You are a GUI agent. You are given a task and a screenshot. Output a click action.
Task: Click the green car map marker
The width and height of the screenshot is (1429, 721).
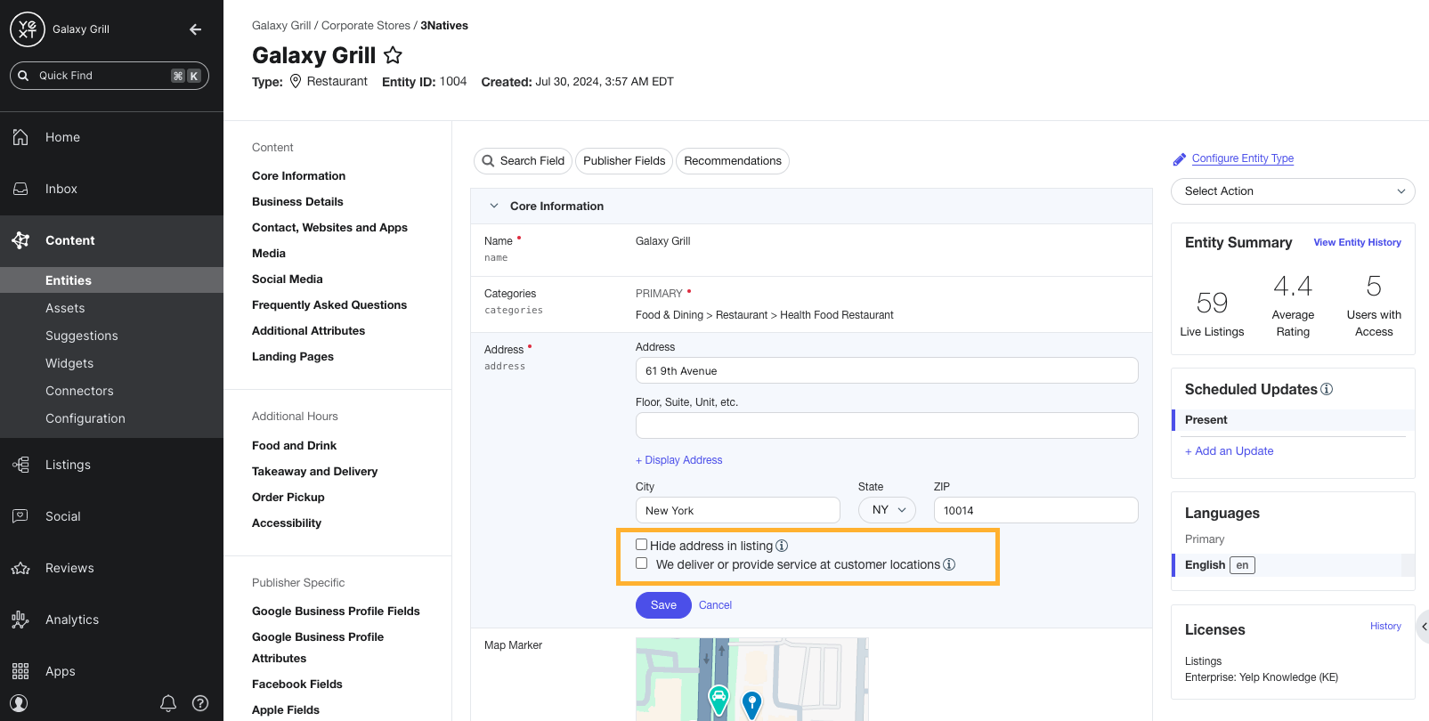[x=719, y=699]
